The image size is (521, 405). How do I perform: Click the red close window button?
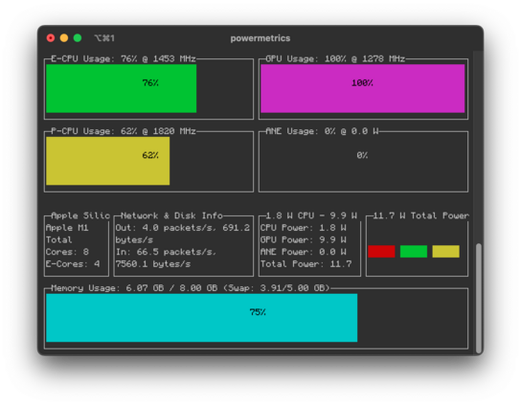[x=51, y=38]
